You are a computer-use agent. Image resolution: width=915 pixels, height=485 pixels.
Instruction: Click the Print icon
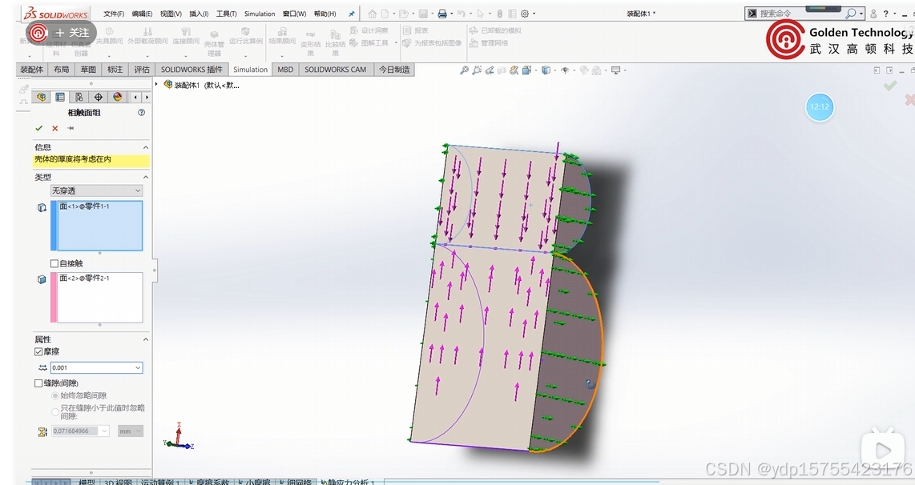click(442, 14)
